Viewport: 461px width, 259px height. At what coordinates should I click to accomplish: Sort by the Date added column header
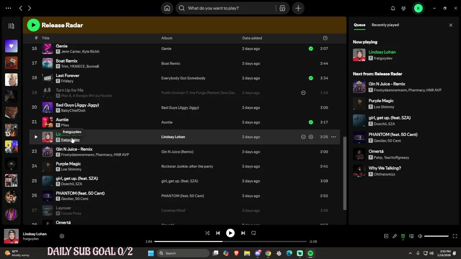(252, 38)
